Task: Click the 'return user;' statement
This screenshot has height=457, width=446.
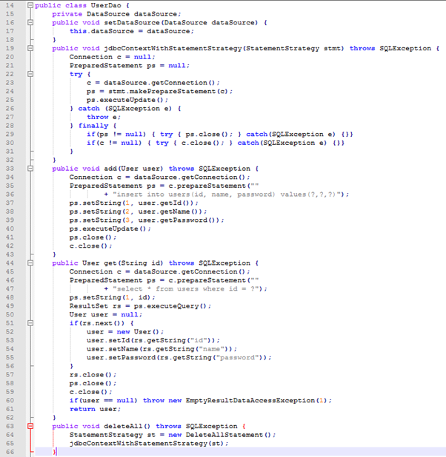Action: [x=95, y=409]
